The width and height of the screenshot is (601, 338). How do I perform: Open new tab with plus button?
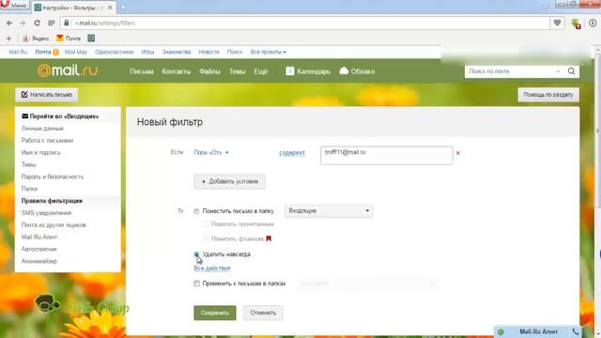coord(123,8)
